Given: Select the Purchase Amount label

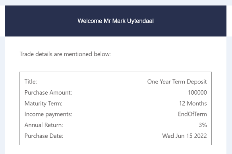Looking at the screenshot, I should point(48,93).
